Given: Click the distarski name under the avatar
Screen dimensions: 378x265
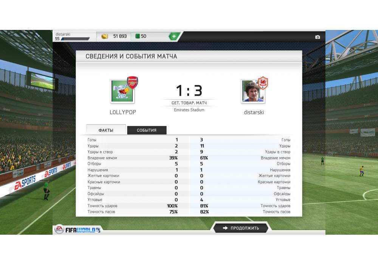Looking at the screenshot, I should [x=254, y=112].
